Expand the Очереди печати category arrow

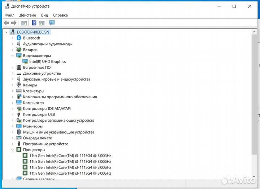point(13,138)
